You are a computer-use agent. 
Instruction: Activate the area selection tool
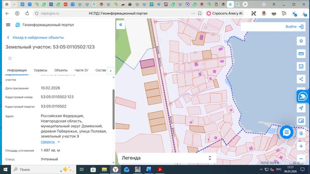coord(301,66)
